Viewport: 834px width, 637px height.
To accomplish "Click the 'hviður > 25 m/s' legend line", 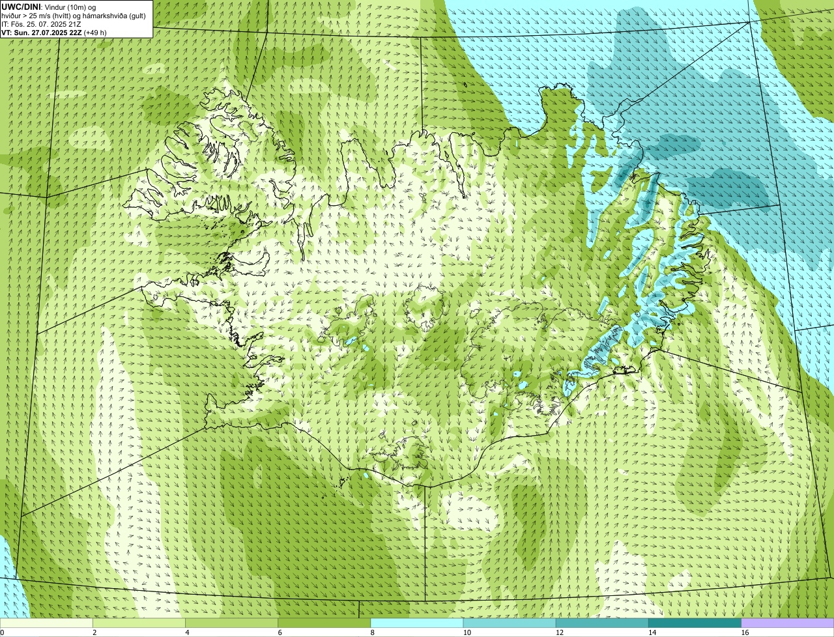I will 74,16.
